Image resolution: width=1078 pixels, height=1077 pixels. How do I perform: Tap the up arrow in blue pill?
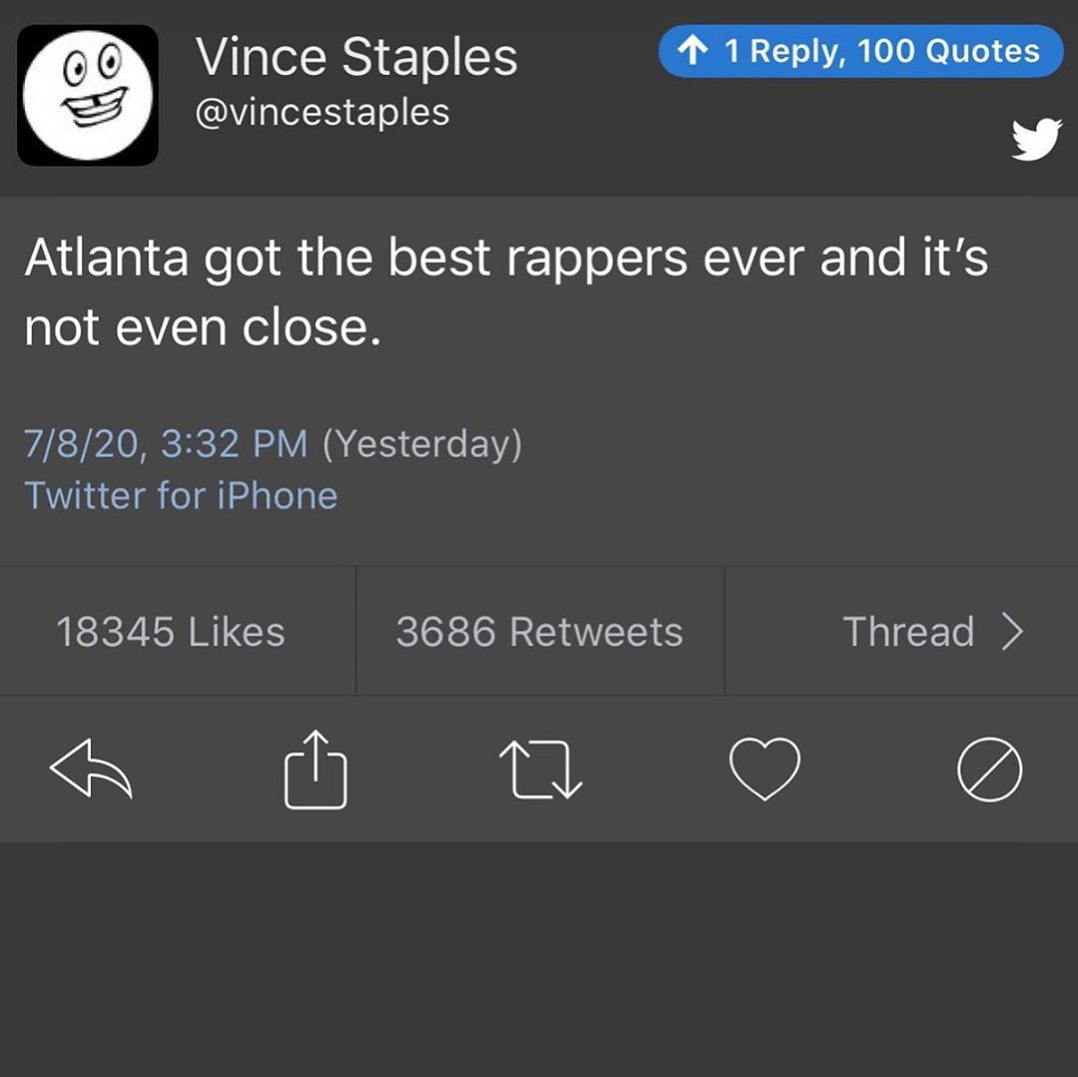(x=693, y=51)
